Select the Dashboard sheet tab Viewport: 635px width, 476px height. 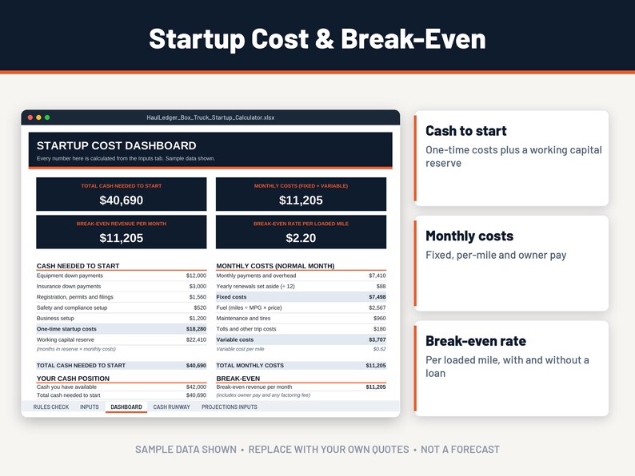[x=126, y=407]
